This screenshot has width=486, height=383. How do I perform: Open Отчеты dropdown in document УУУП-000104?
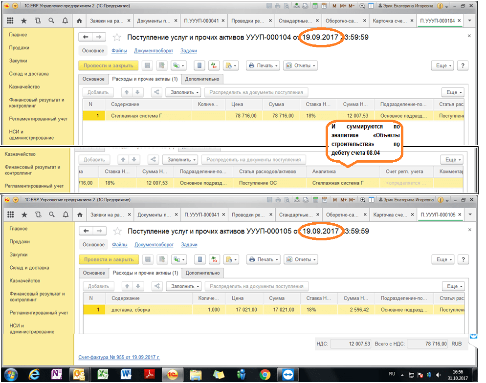pos(300,65)
